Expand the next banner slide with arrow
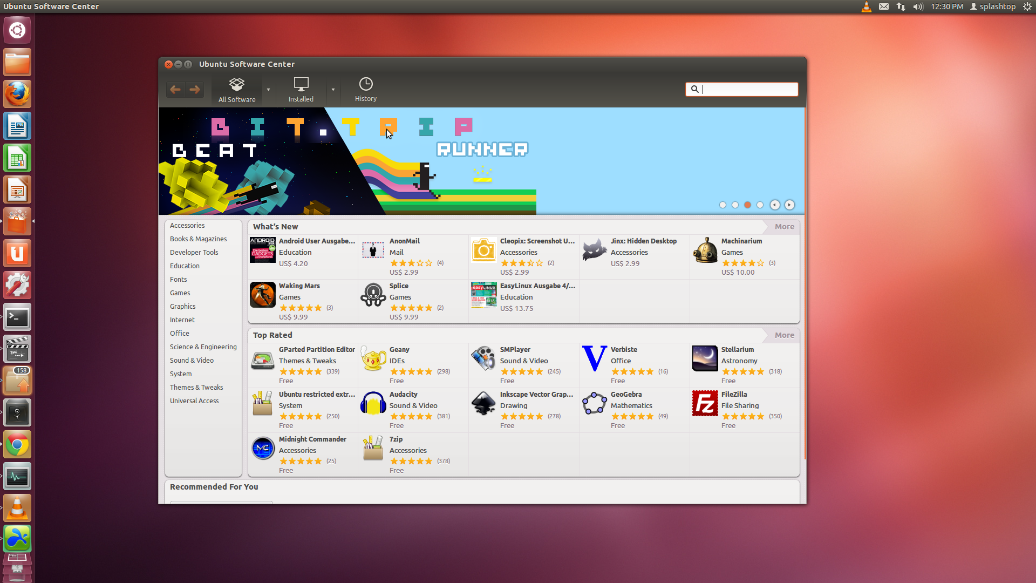This screenshot has height=583, width=1036. [789, 205]
